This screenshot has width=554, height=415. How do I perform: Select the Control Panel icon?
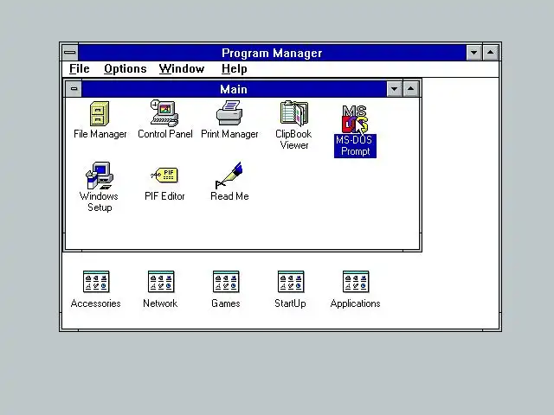pos(164,113)
